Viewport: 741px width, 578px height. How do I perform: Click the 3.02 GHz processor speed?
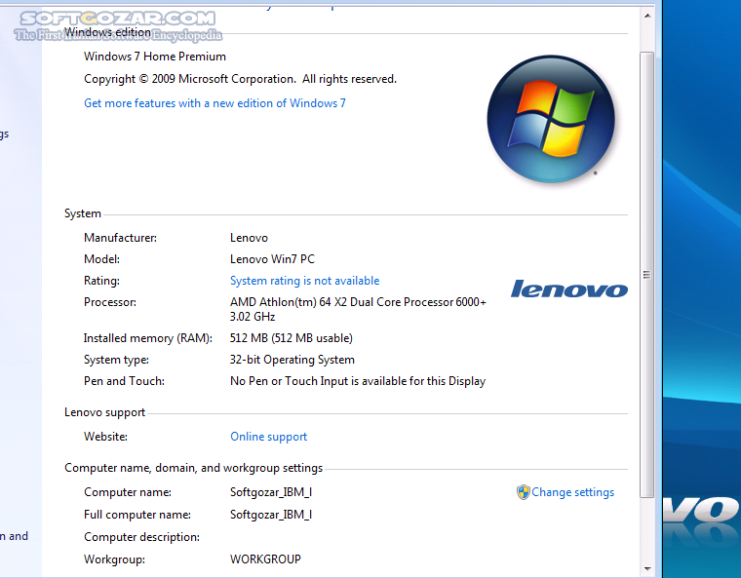tap(253, 317)
